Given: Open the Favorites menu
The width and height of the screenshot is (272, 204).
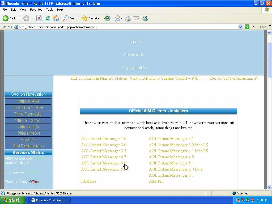Looking at the screenshot, I should pyautogui.click(x=36, y=10).
